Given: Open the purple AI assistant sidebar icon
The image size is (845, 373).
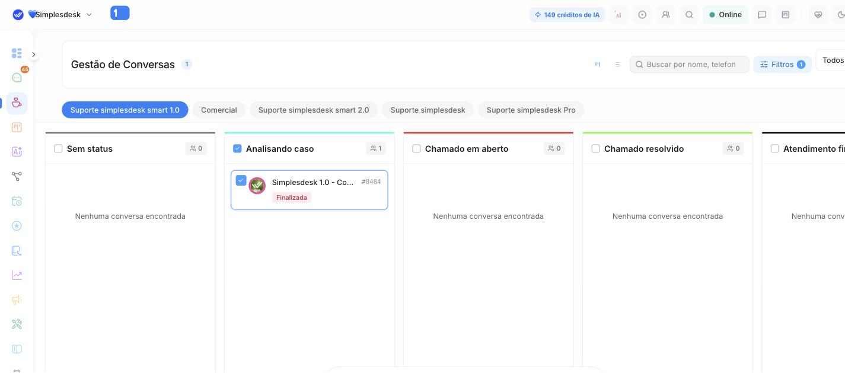Looking at the screenshot, I should (x=17, y=152).
